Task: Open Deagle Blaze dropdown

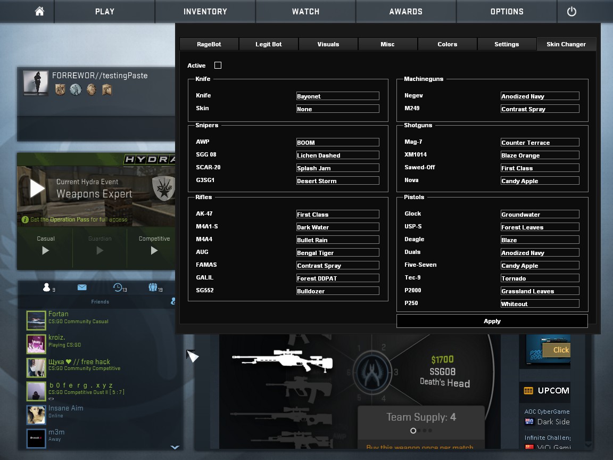Action: (540, 240)
